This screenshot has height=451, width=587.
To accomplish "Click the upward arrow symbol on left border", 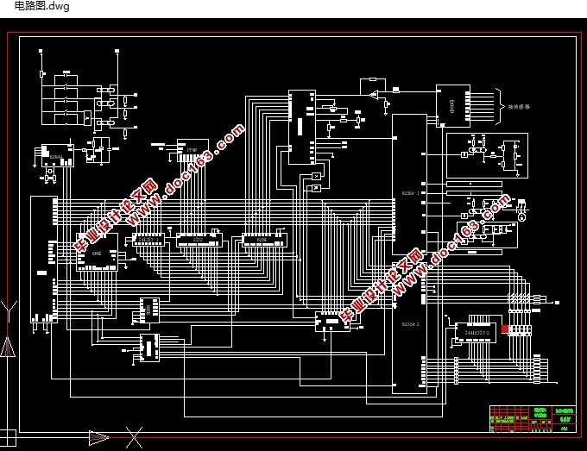I will pyautogui.click(x=8, y=347).
